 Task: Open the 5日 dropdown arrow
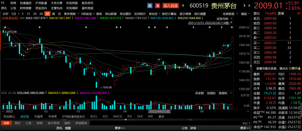19,14
